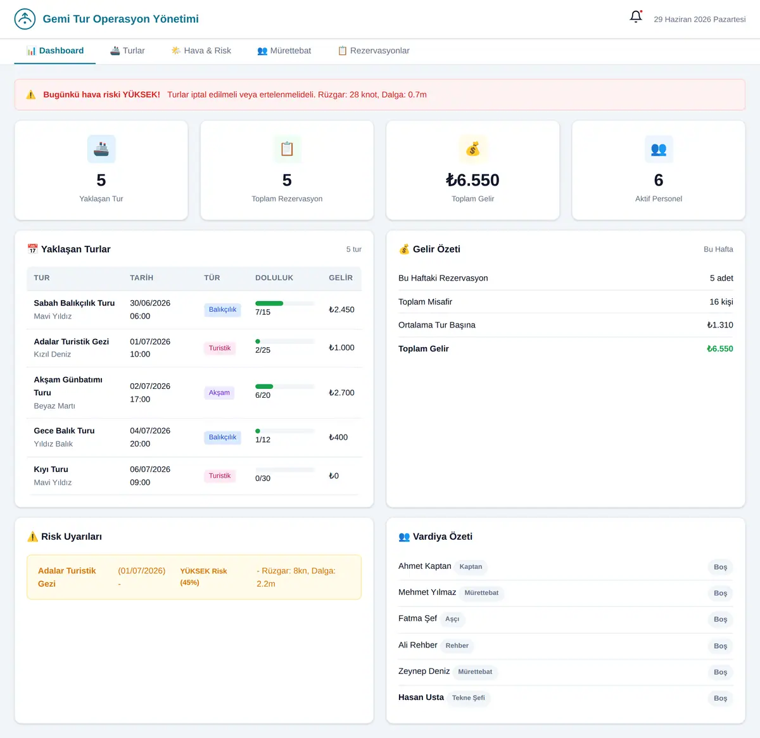Open the Adalar Turistik Gezi risk warning
Viewport: 760px width, 738px height.
point(194,577)
